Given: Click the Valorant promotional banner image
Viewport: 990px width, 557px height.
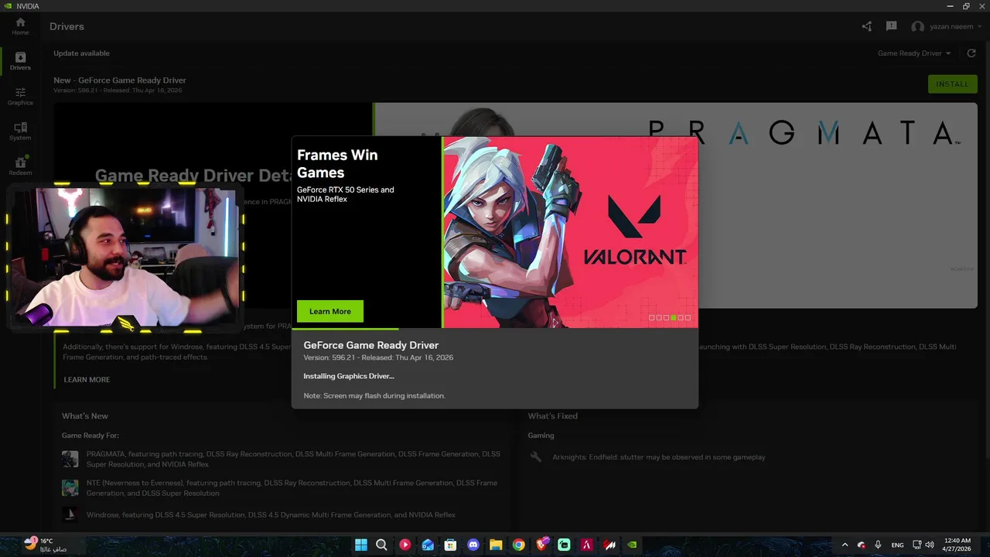Looking at the screenshot, I should (570, 232).
